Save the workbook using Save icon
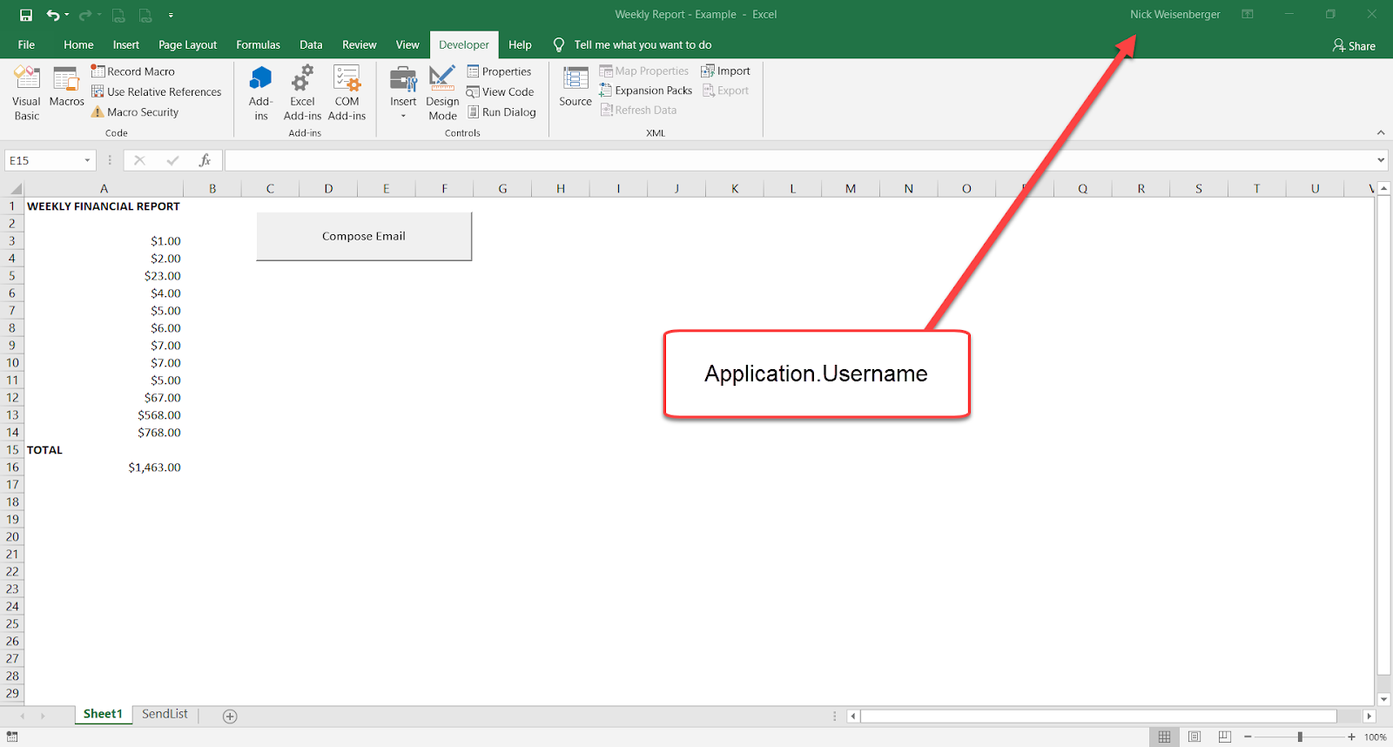The width and height of the screenshot is (1393, 747). pyautogui.click(x=26, y=15)
